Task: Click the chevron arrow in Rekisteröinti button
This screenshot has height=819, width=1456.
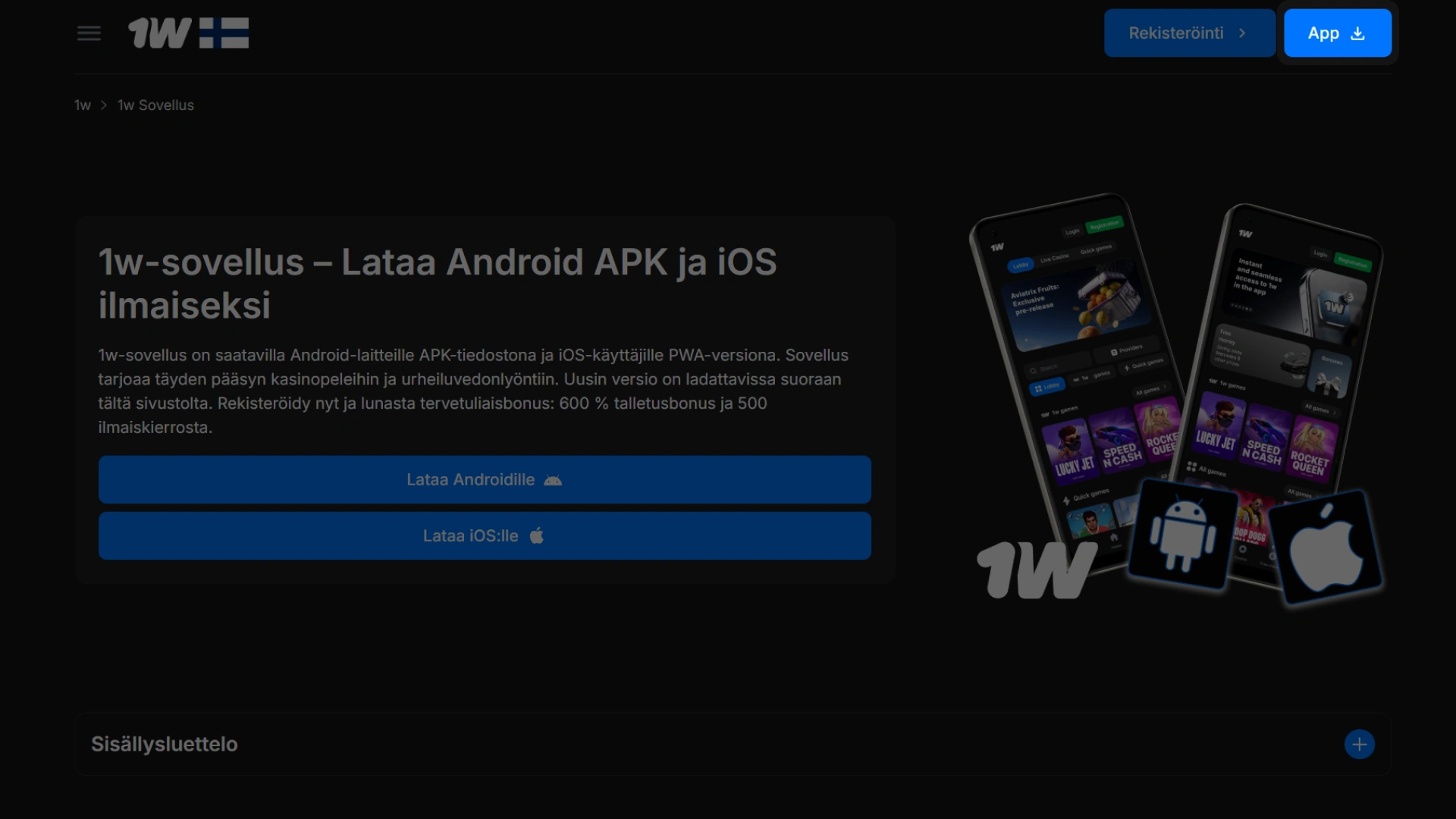Action: pyautogui.click(x=1242, y=33)
